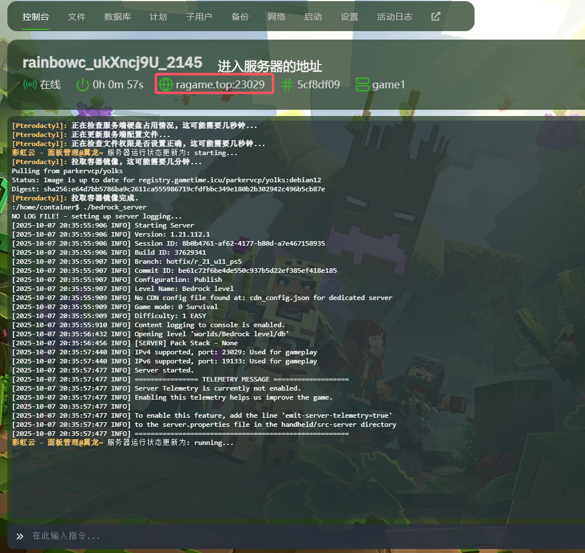Go to the 计划 tab

(158, 17)
